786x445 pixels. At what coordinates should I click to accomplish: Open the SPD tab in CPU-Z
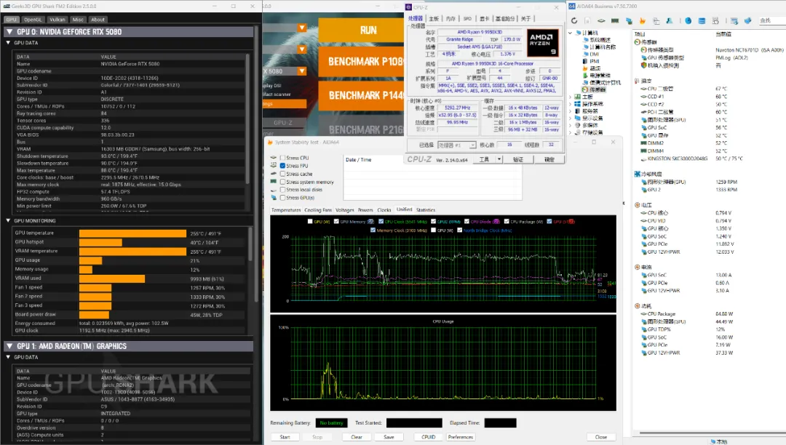click(467, 18)
